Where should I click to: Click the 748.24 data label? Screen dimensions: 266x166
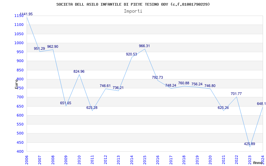pos(171,85)
